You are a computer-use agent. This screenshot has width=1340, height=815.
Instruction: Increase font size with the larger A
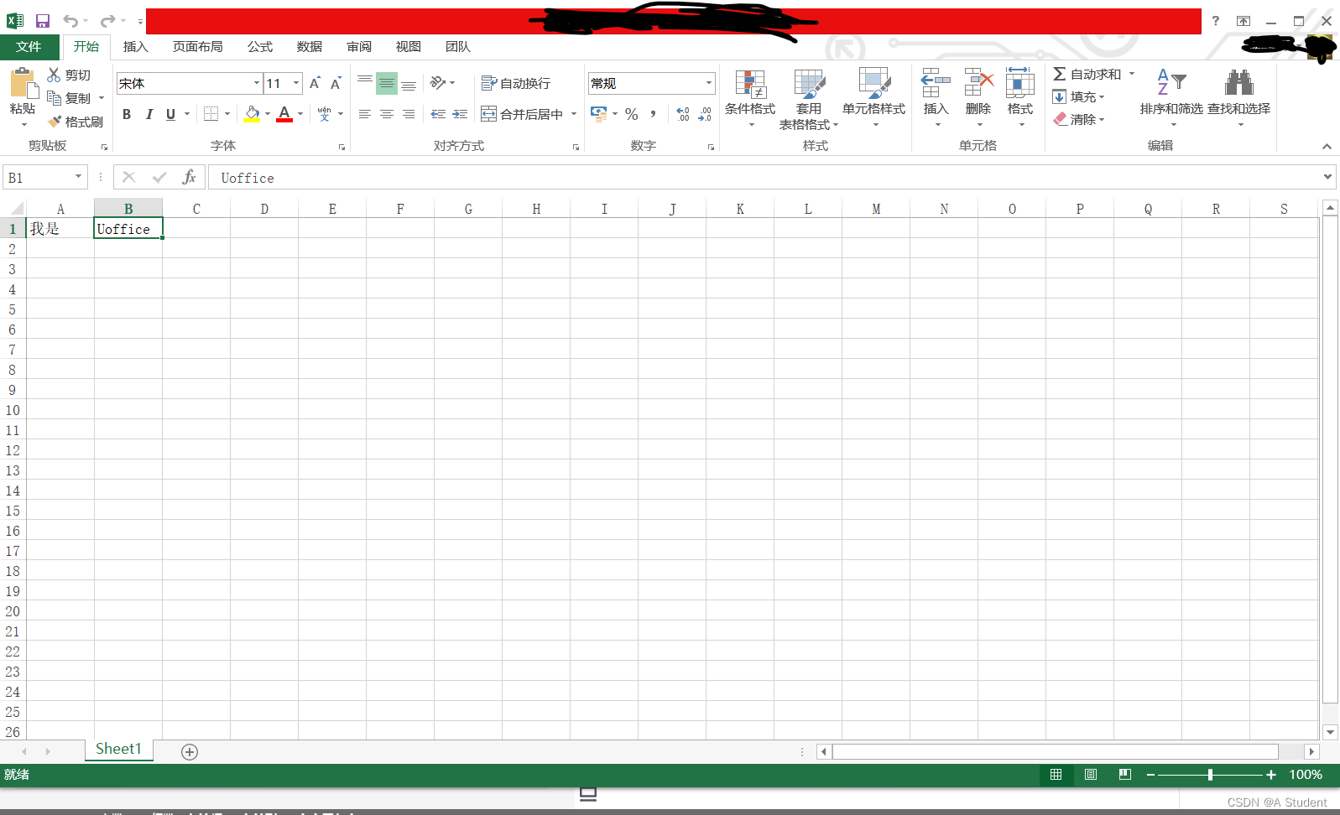click(315, 83)
